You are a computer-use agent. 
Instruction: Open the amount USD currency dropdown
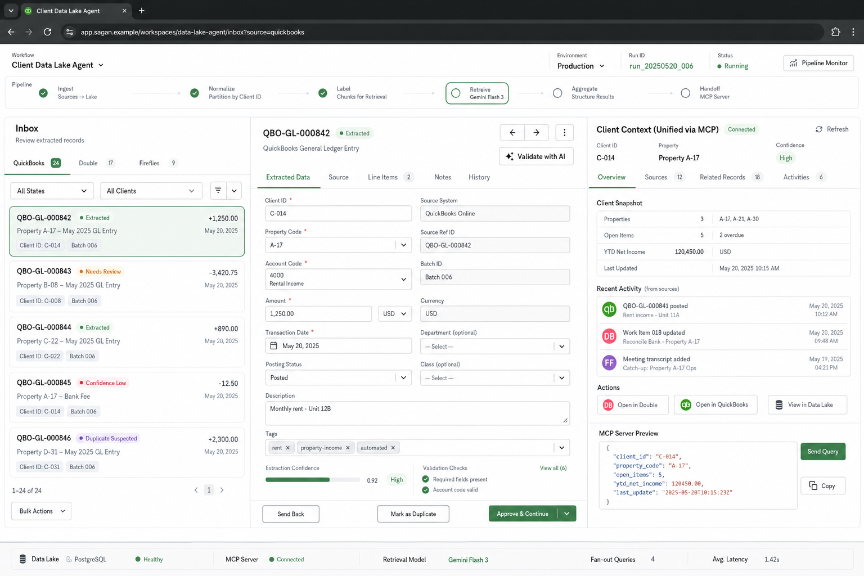tap(394, 314)
